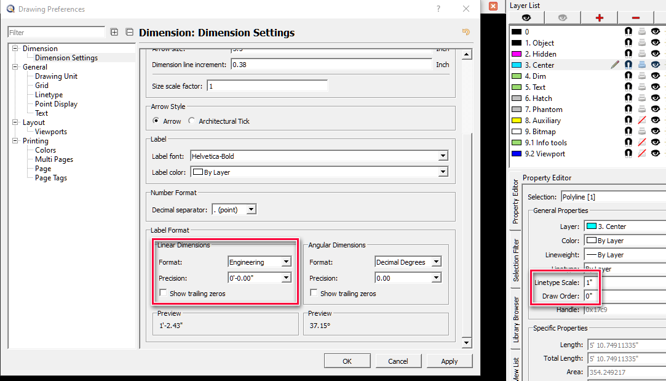Click the show all layers eye button
The image size is (666, 381).
click(x=526, y=18)
